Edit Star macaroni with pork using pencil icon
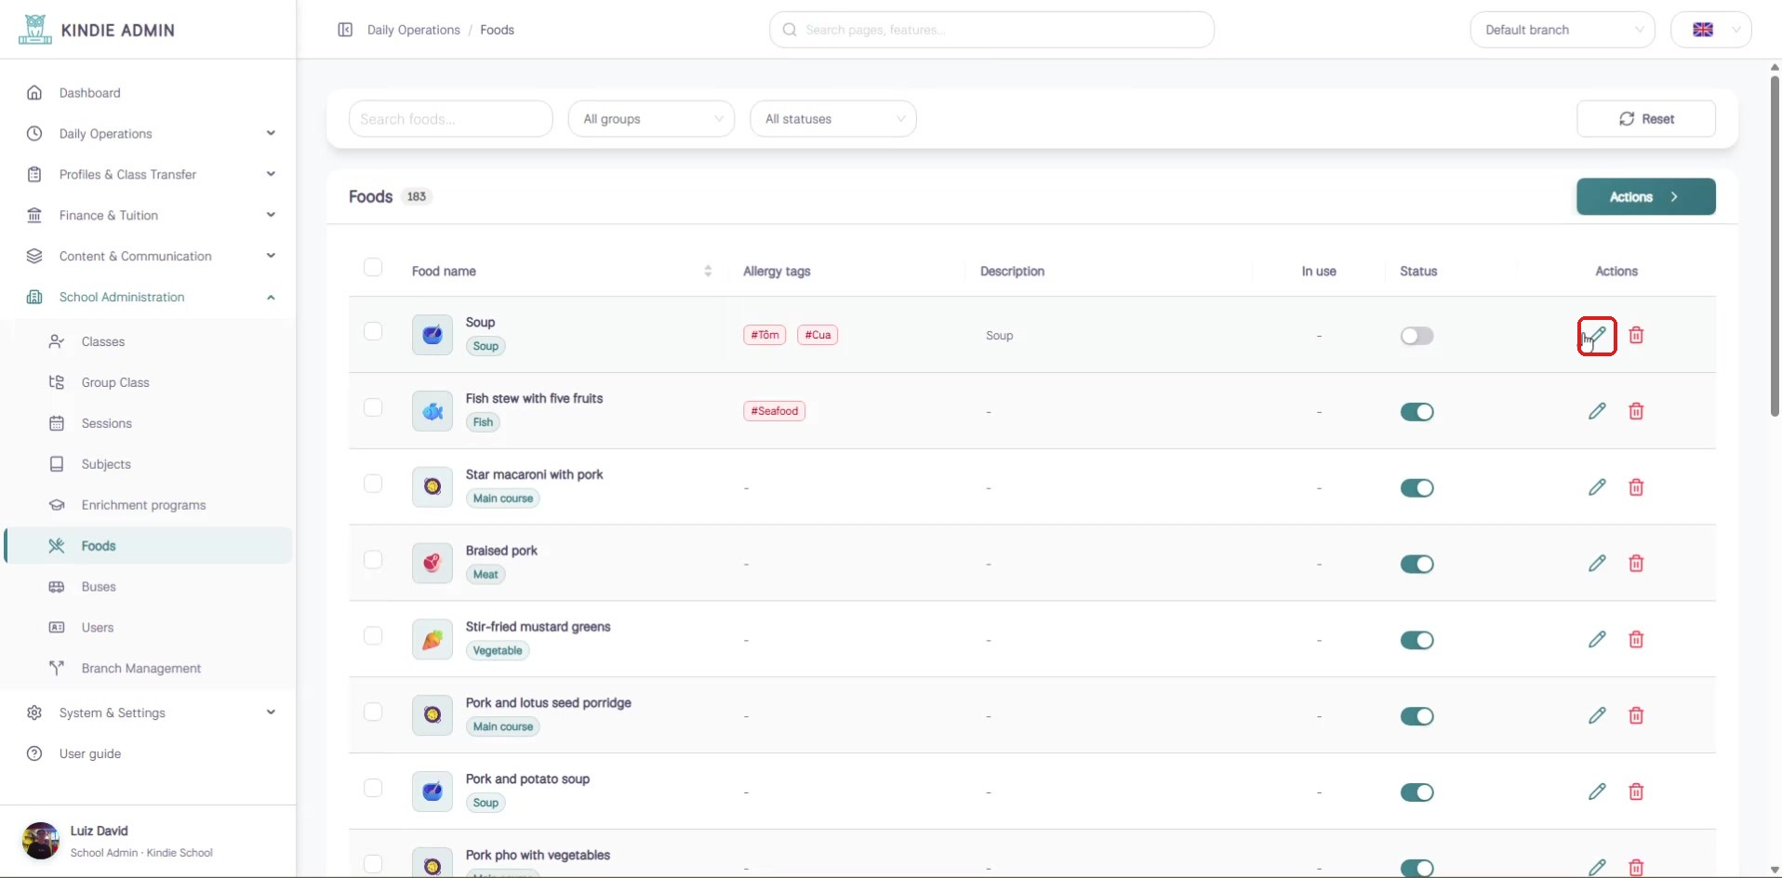Screen dimensions: 1782x878 point(1597,487)
